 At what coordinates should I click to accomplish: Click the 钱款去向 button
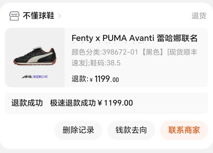pos(131,130)
